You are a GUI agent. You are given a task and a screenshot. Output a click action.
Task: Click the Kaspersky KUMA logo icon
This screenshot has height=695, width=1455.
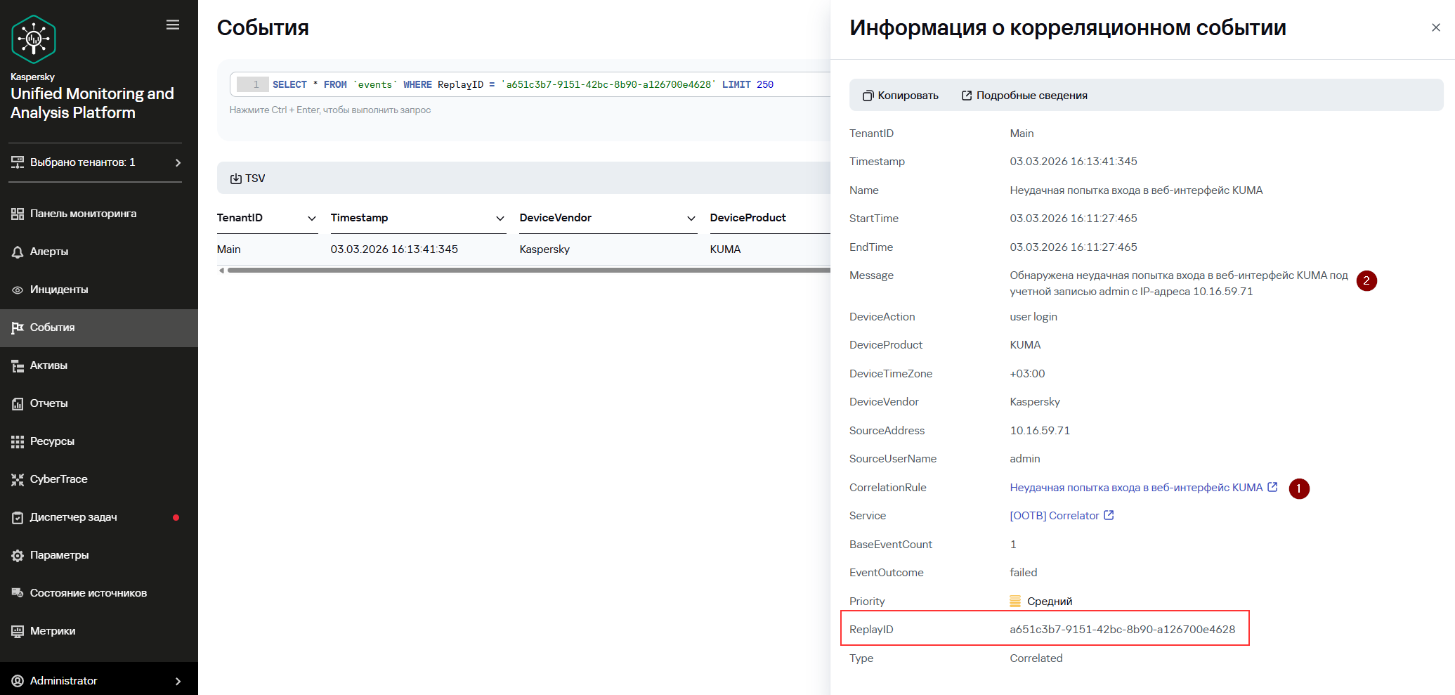click(34, 39)
